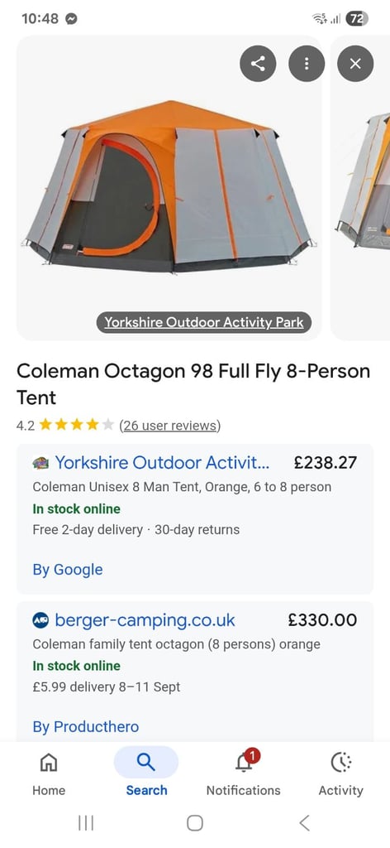Open the 26 user reviews link

pos(170,426)
